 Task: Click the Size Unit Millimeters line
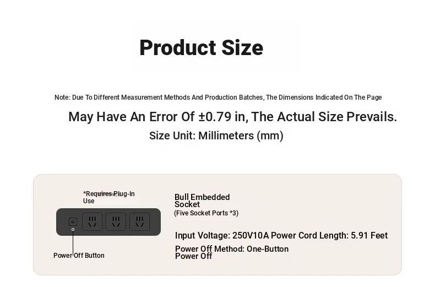(x=216, y=136)
